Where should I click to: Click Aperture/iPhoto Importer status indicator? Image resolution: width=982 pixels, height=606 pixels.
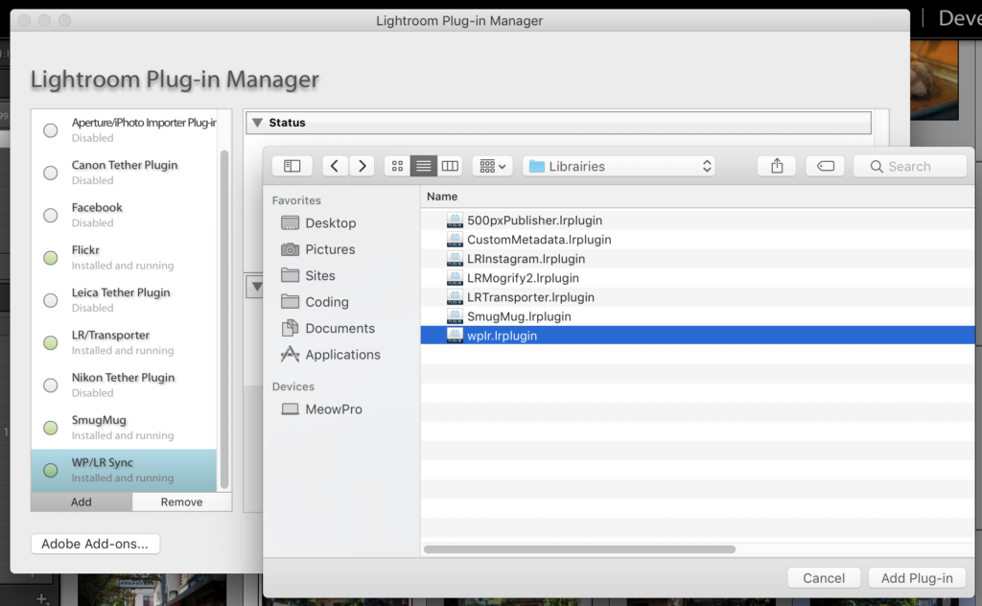pos(51,130)
